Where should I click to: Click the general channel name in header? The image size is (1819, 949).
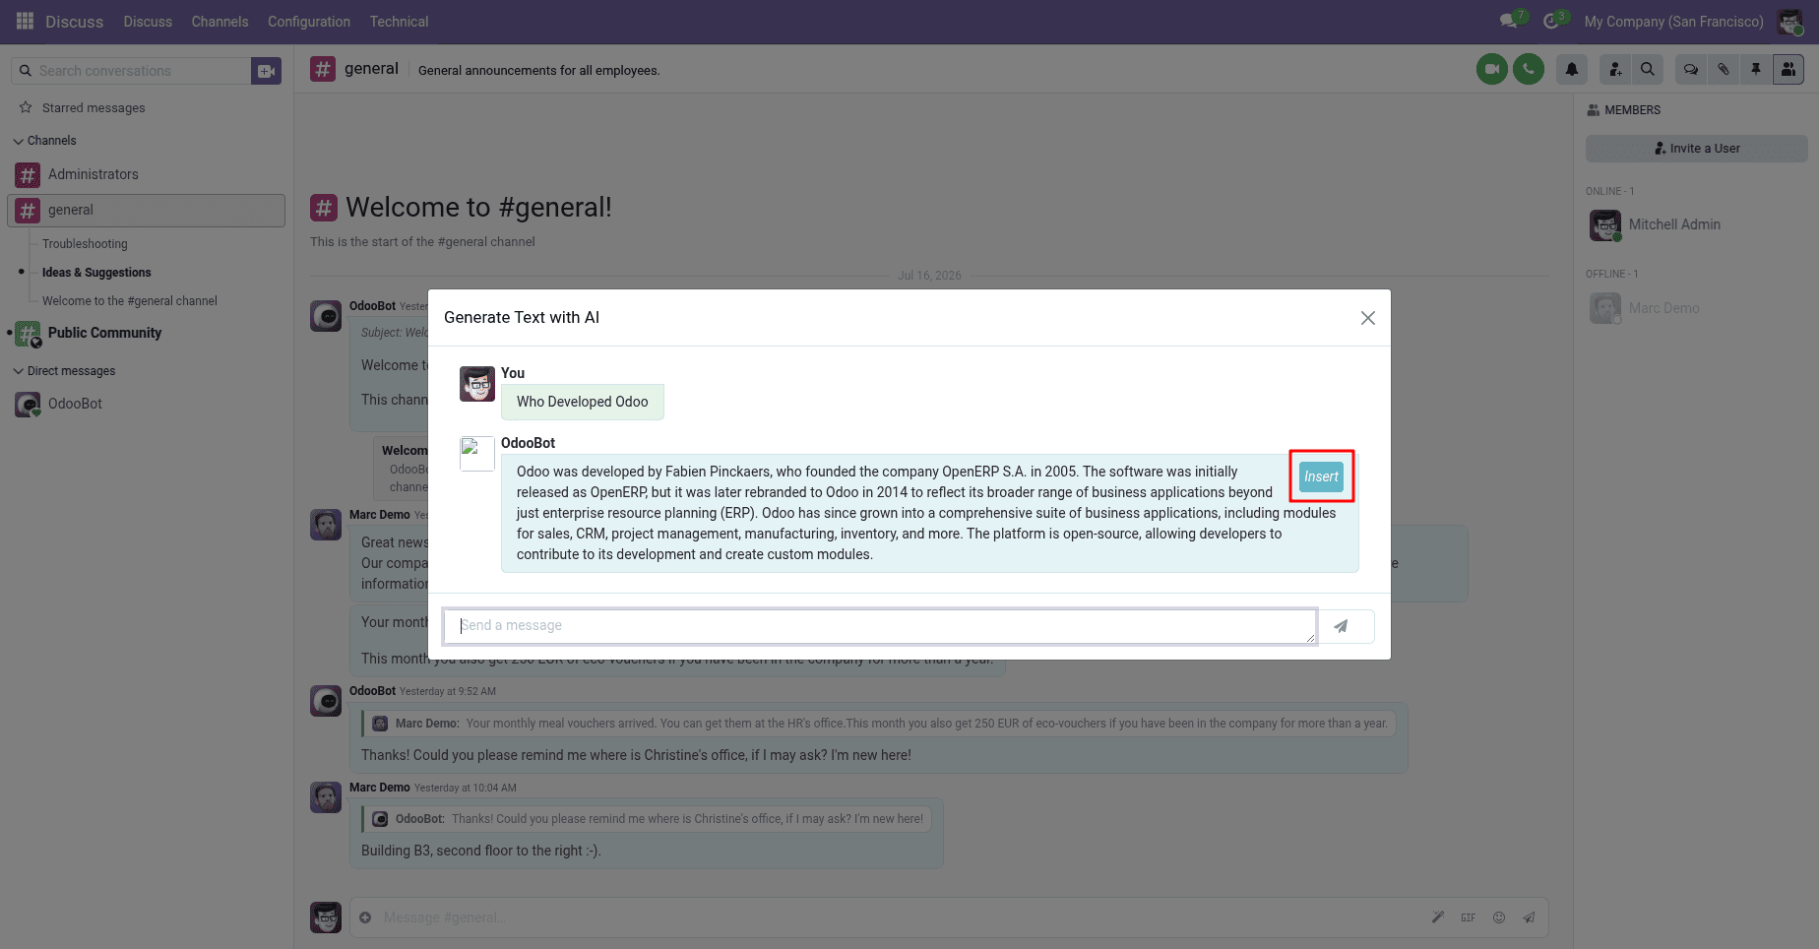371,69
